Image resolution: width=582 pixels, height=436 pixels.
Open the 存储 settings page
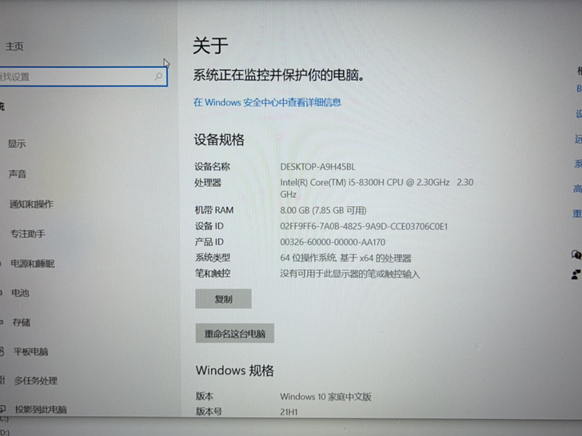22,322
